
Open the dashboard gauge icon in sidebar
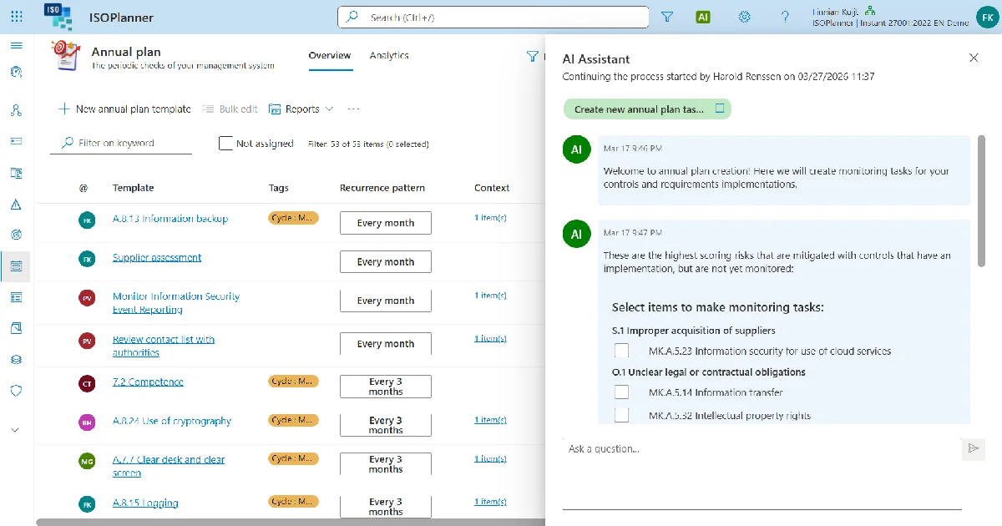pos(17,72)
